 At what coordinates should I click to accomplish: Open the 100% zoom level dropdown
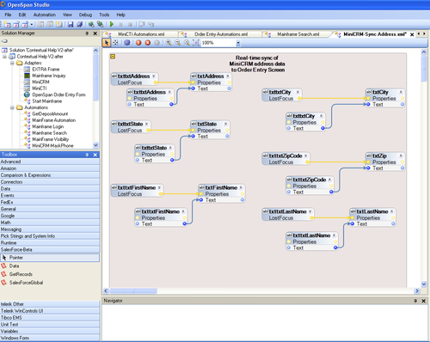238,43
